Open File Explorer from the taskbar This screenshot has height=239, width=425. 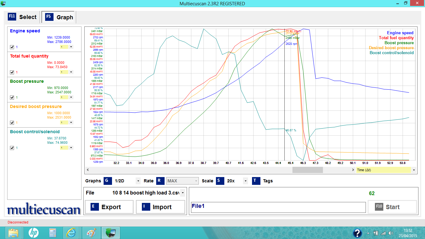14,233
